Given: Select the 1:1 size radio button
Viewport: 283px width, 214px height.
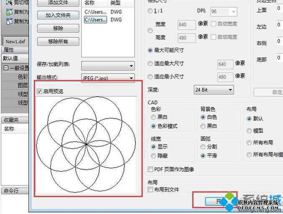Looking at the screenshot, I should click(x=150, y=11).
